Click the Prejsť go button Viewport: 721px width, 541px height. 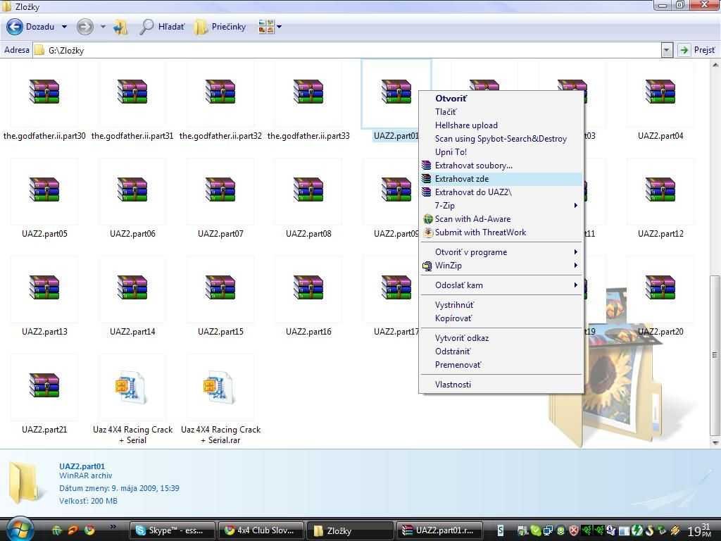coord(697,50)
